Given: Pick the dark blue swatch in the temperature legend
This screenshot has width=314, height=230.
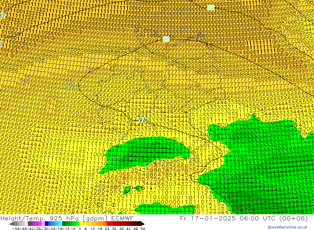Looking at the screenshot, I should tap(47, 224).
